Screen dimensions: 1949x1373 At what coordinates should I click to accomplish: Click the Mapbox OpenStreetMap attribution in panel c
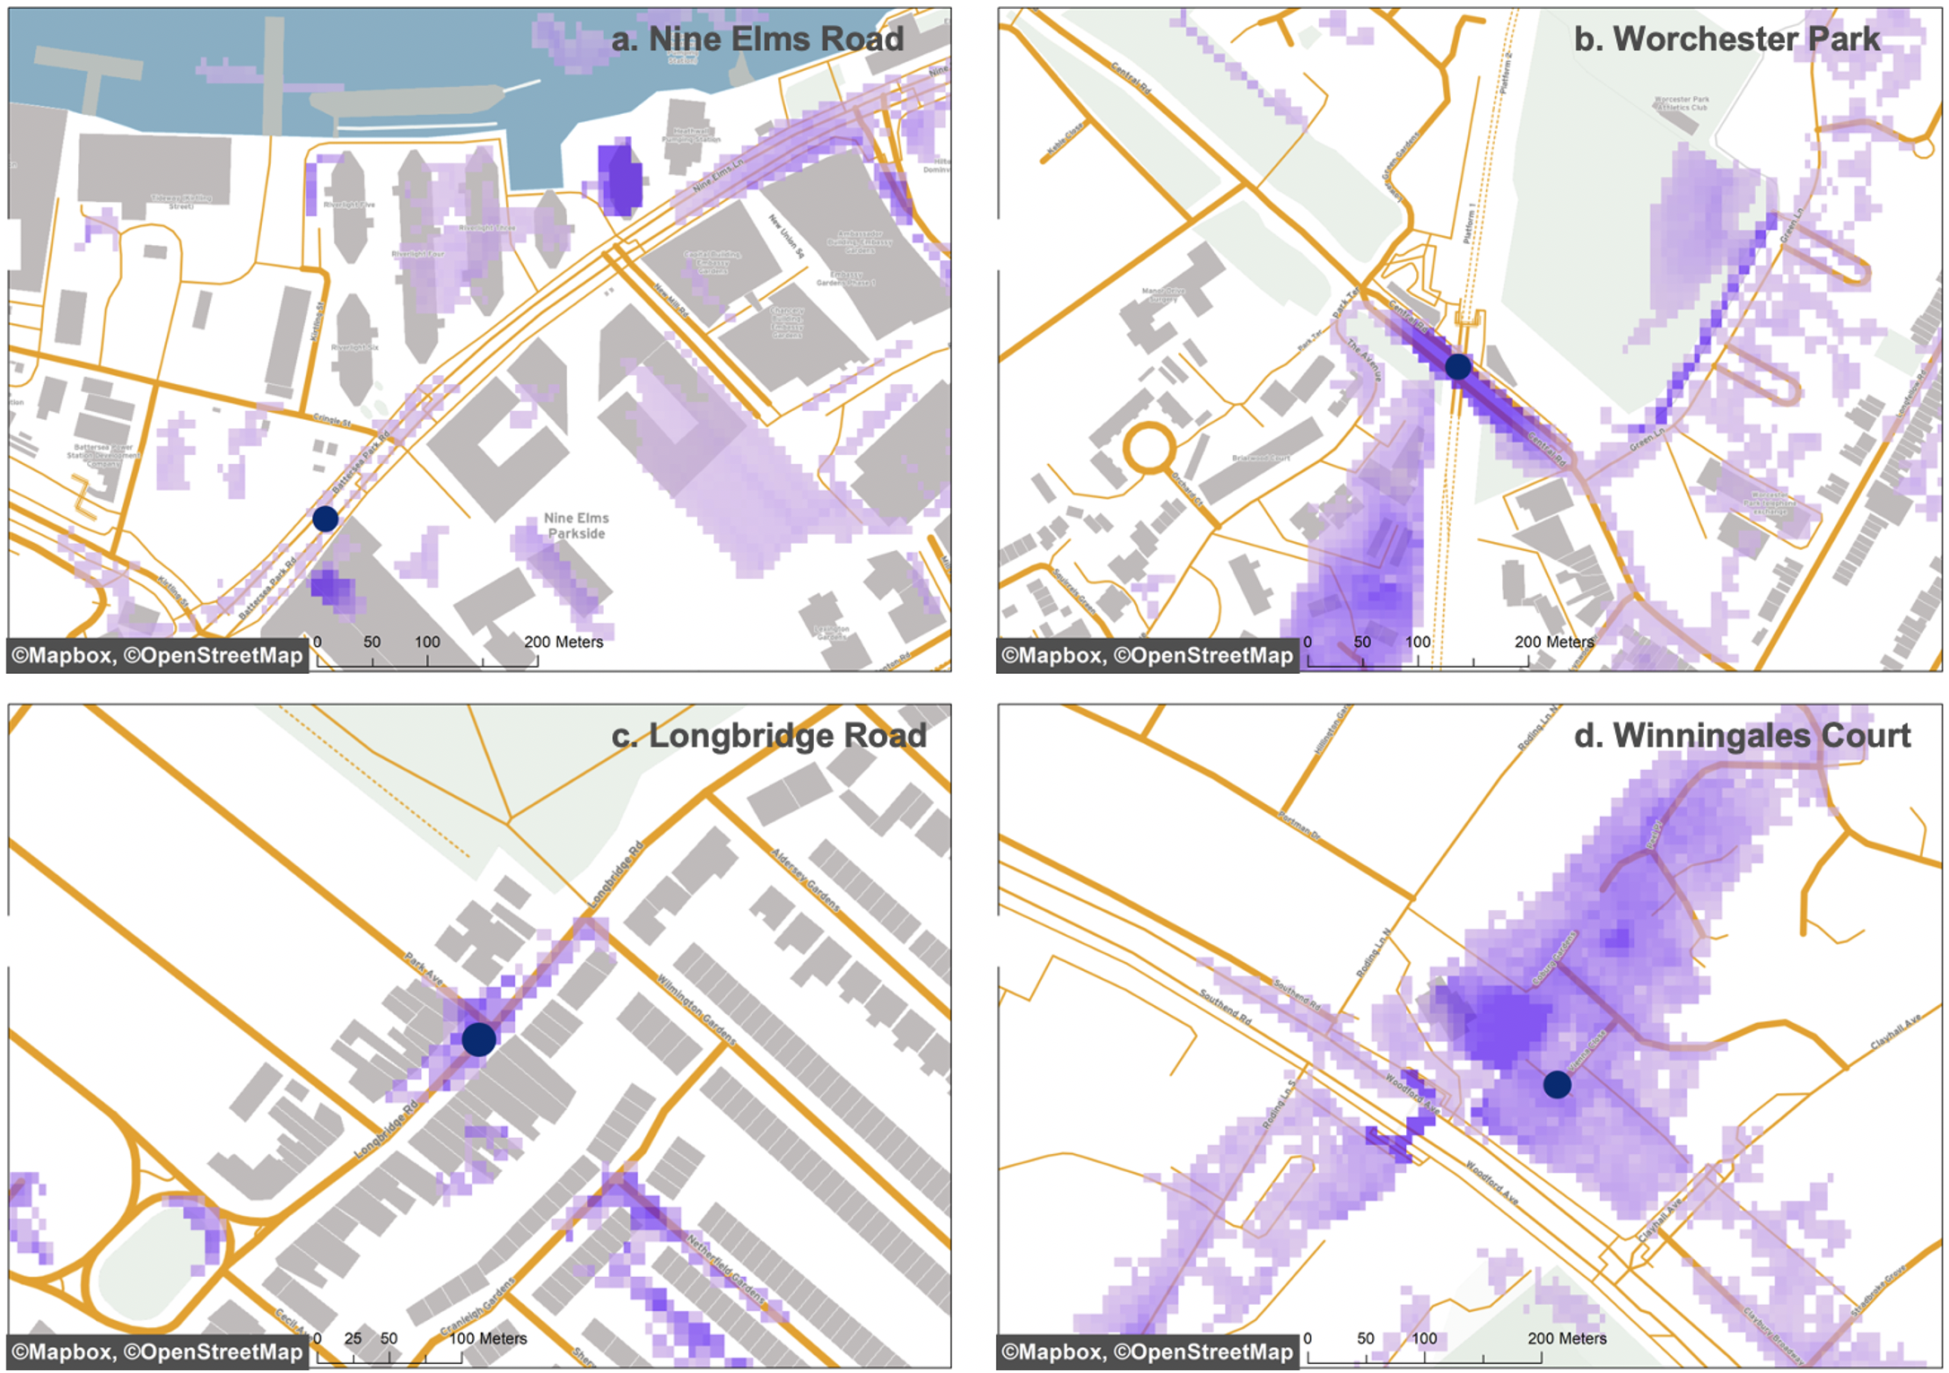click(158, 1352)
